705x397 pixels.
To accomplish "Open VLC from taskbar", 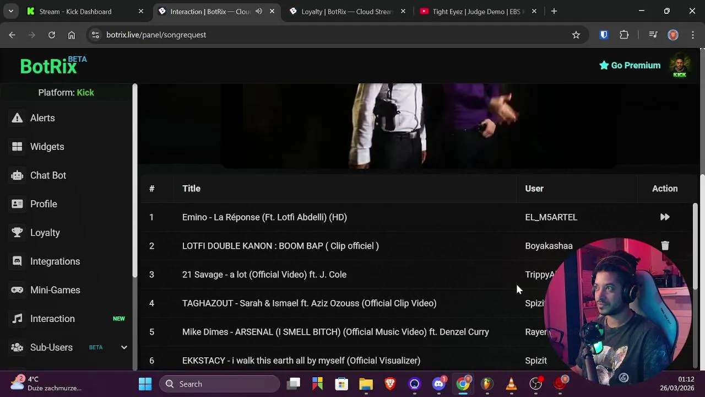I will pos(512,384).
